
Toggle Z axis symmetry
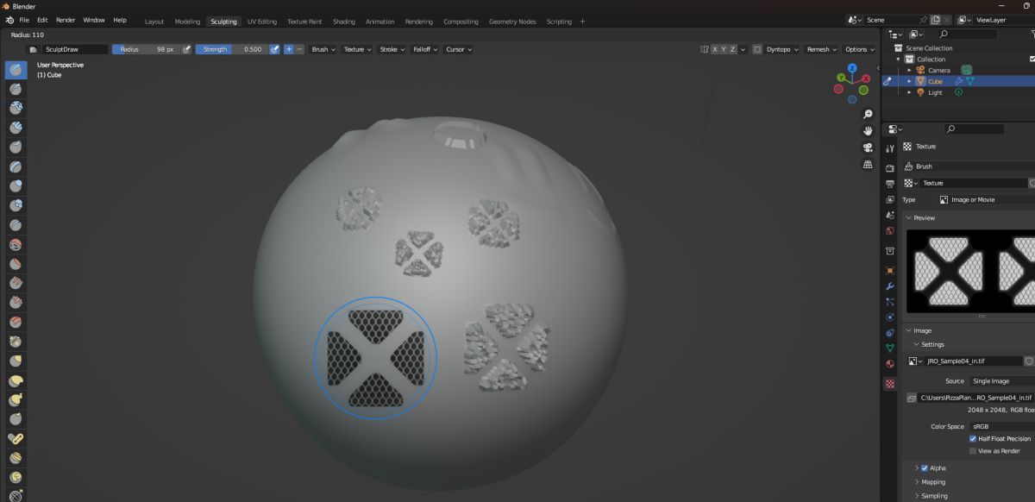coord(734,49)
